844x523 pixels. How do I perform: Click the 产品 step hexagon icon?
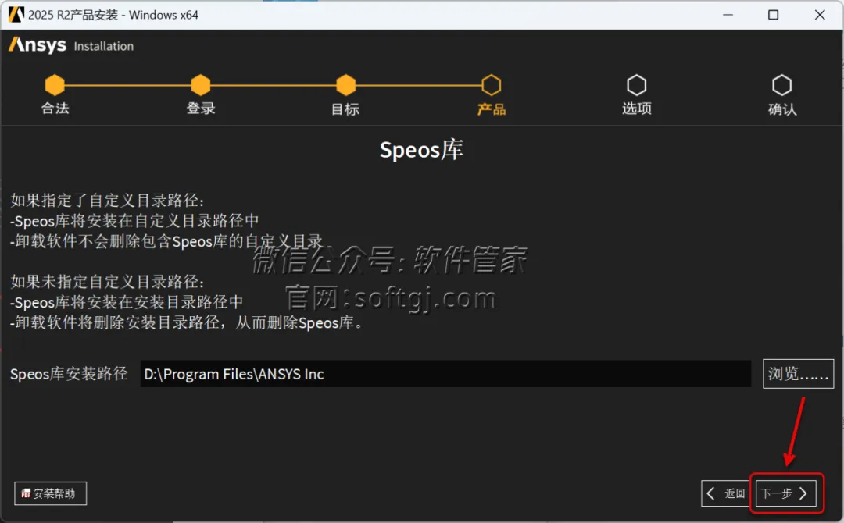tap(491, 85)
